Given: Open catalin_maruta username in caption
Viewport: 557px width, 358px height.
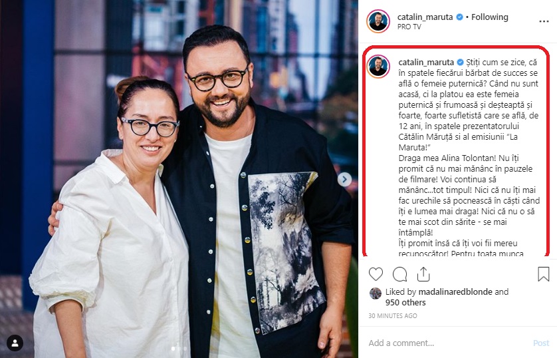Looking at the screenshot, I should click(x=426, y=62).
